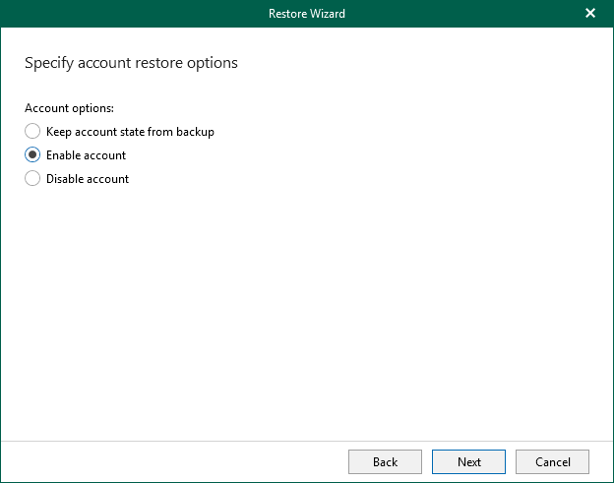Pick the "Disable account" radio button
Image resolution: width=614 pixels, height=483 pixels.
coord(32,179)
